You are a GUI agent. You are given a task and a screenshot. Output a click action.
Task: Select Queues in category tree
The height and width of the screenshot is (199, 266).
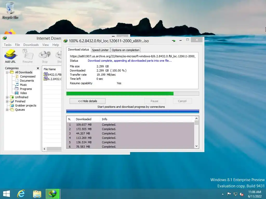[20, 110]
